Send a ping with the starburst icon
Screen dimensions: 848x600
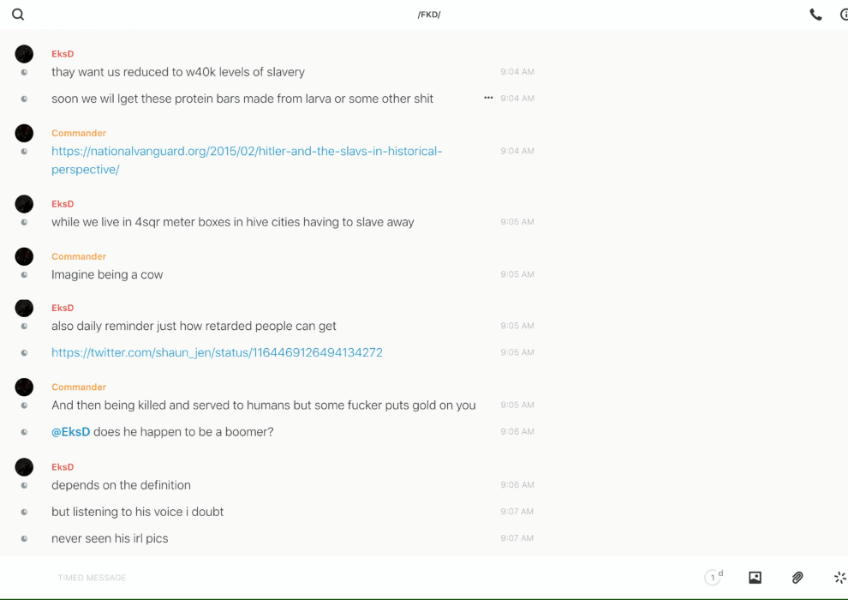tap(839, 578)
